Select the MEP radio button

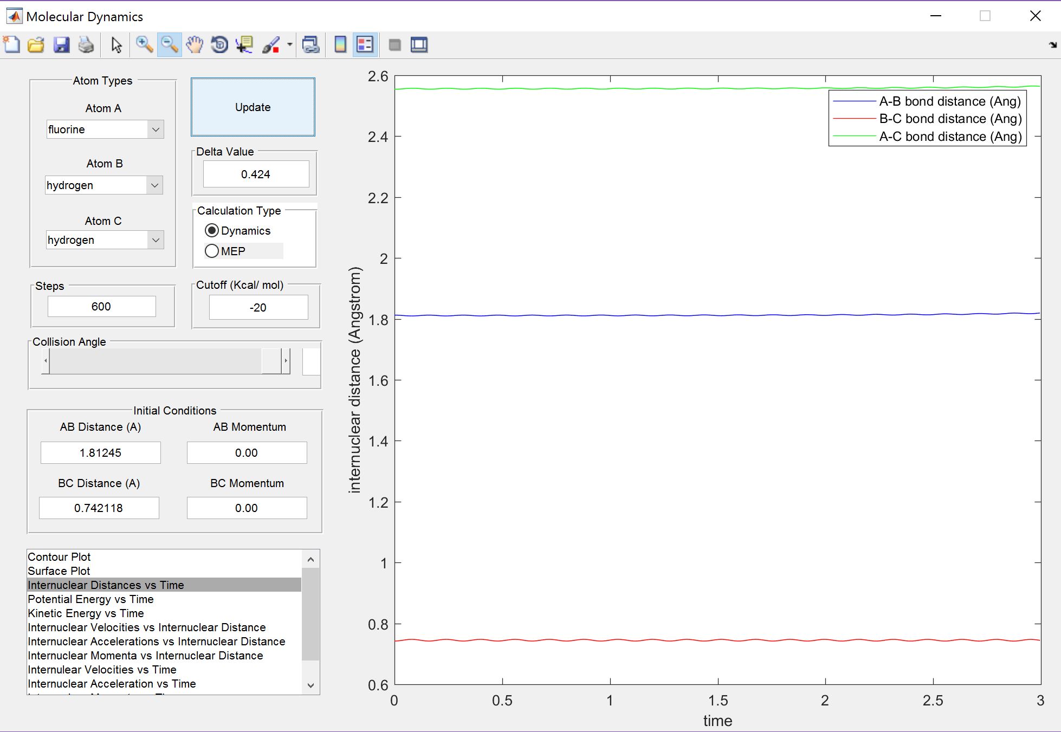212,251
